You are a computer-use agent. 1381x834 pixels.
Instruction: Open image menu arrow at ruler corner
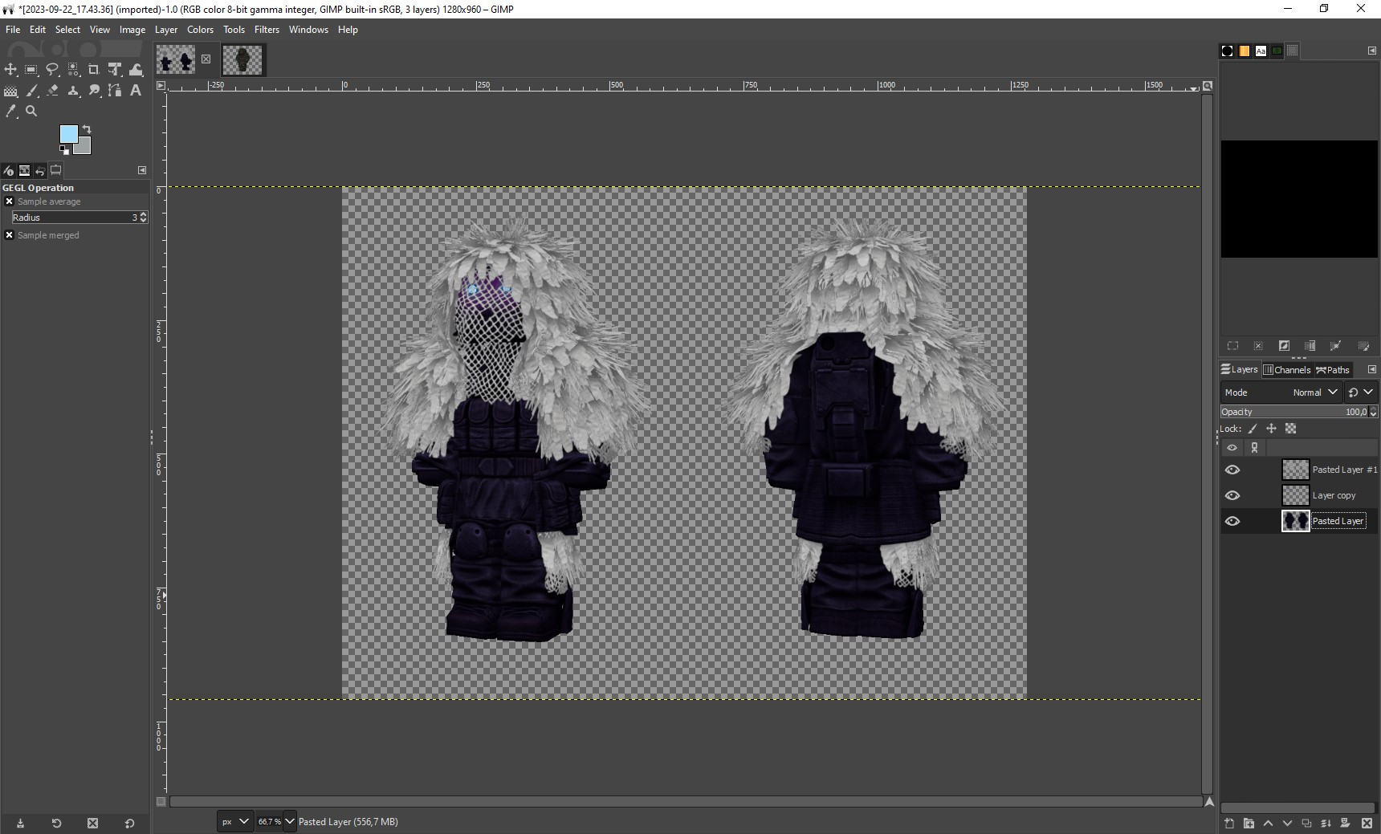coord(161,85)
